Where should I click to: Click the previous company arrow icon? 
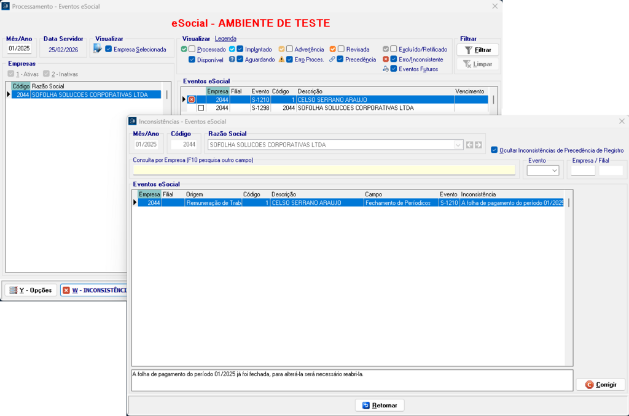click(469, 145)
